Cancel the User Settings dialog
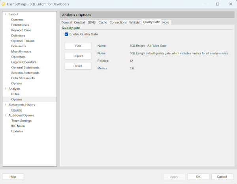Screen dimensions: 237x184 pyautogui.click(x=222, y=177)
